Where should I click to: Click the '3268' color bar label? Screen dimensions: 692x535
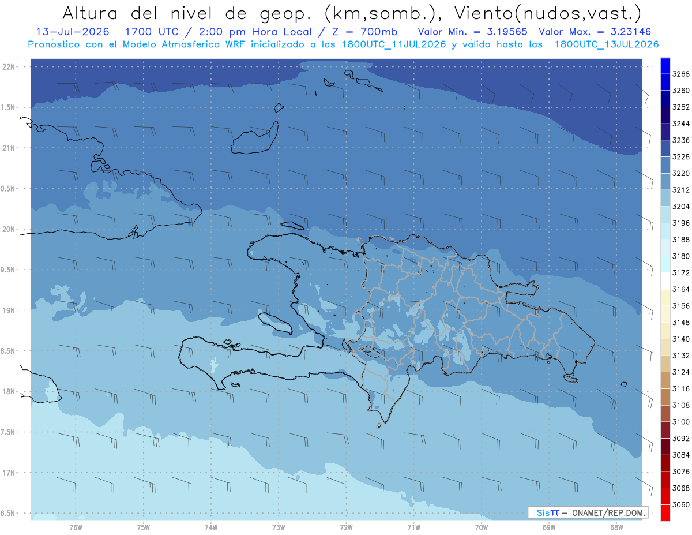coord(681,74)
